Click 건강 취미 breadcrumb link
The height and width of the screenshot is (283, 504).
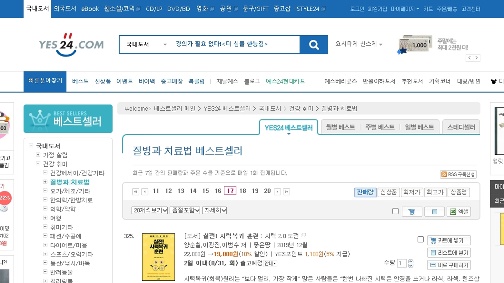(301, 108)
